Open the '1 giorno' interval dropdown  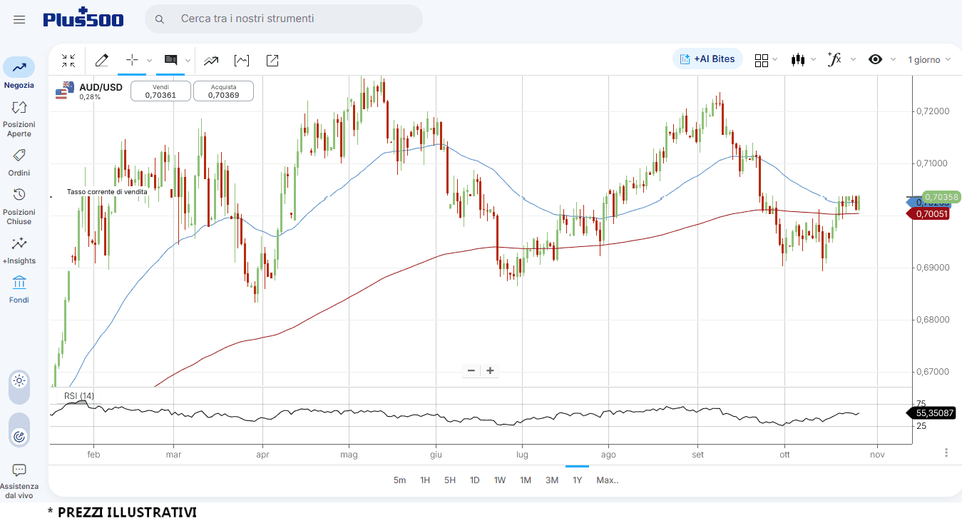tap(929, 60)
